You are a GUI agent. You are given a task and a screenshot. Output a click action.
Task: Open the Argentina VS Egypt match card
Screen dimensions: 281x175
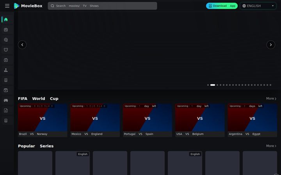point(253,120)
